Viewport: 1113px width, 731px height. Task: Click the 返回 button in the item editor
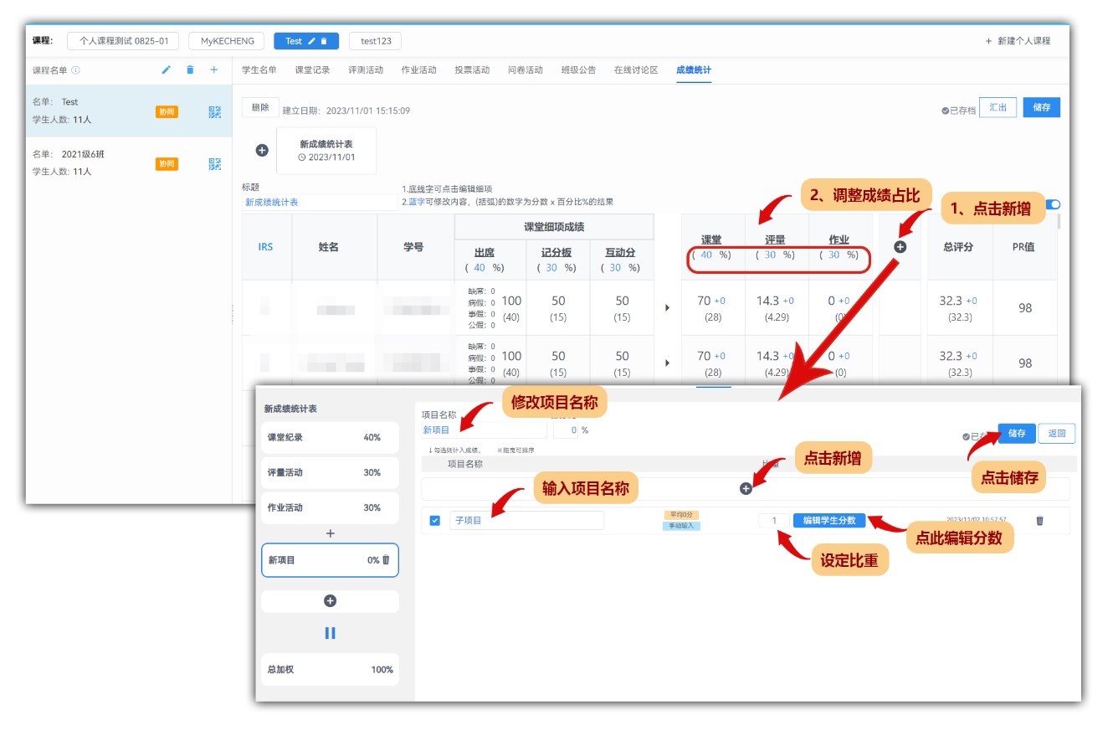1056,434
